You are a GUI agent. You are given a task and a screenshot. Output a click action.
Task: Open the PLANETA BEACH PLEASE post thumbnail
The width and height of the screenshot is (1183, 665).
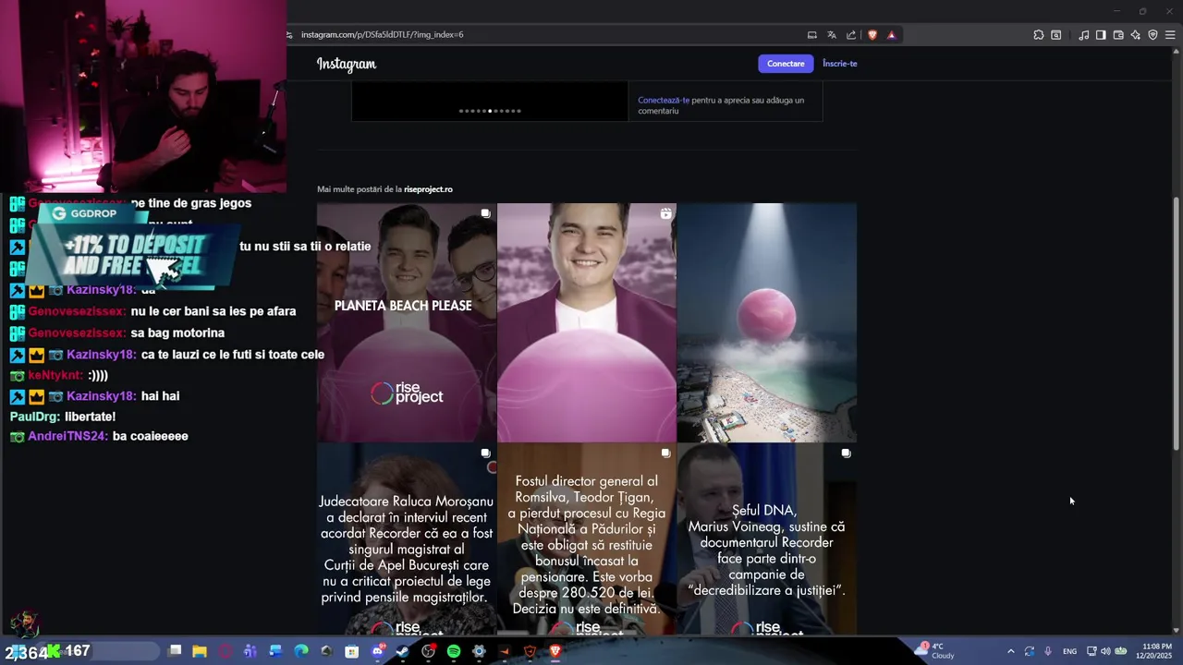tap(407, 322)
